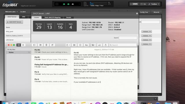Open the 'Fix #1:' note in list
This screenshot has width=185, height=104.
tap(51, 58)
